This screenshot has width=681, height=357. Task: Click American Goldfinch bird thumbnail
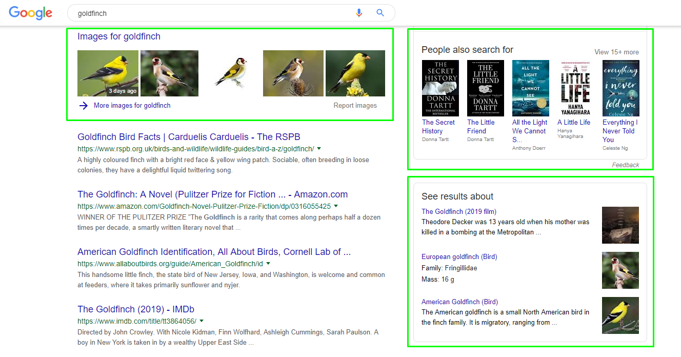[x=620, y=315]
